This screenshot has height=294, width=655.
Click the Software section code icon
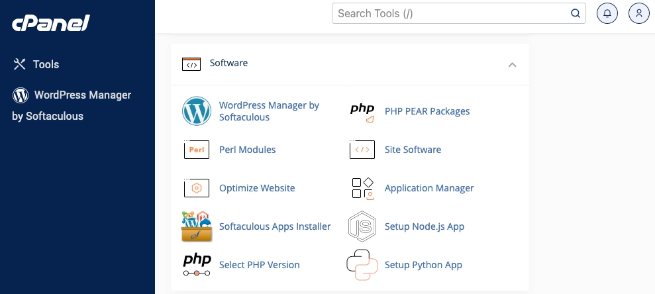(191, 64)
